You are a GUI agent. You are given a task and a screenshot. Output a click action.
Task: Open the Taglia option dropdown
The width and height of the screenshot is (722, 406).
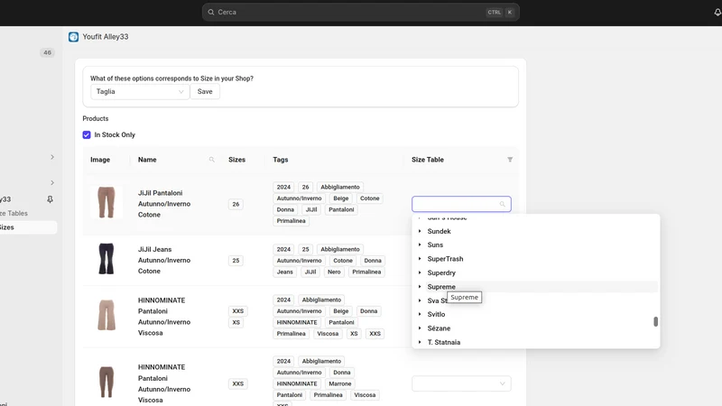(140, 92)
